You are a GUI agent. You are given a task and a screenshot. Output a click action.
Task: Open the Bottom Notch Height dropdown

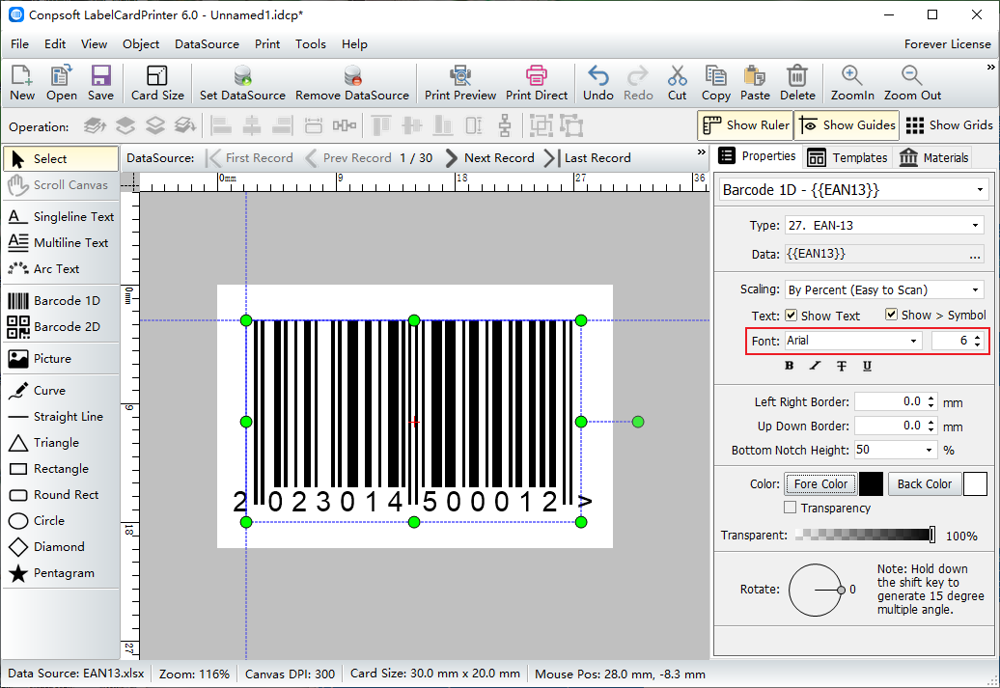tap(930, 451)
